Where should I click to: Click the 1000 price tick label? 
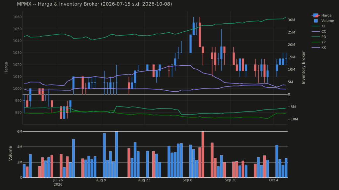17,88
